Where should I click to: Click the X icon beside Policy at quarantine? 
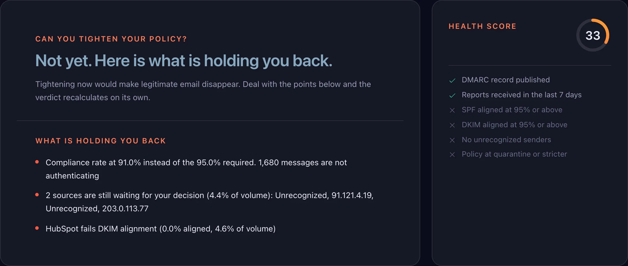point(452,155)
